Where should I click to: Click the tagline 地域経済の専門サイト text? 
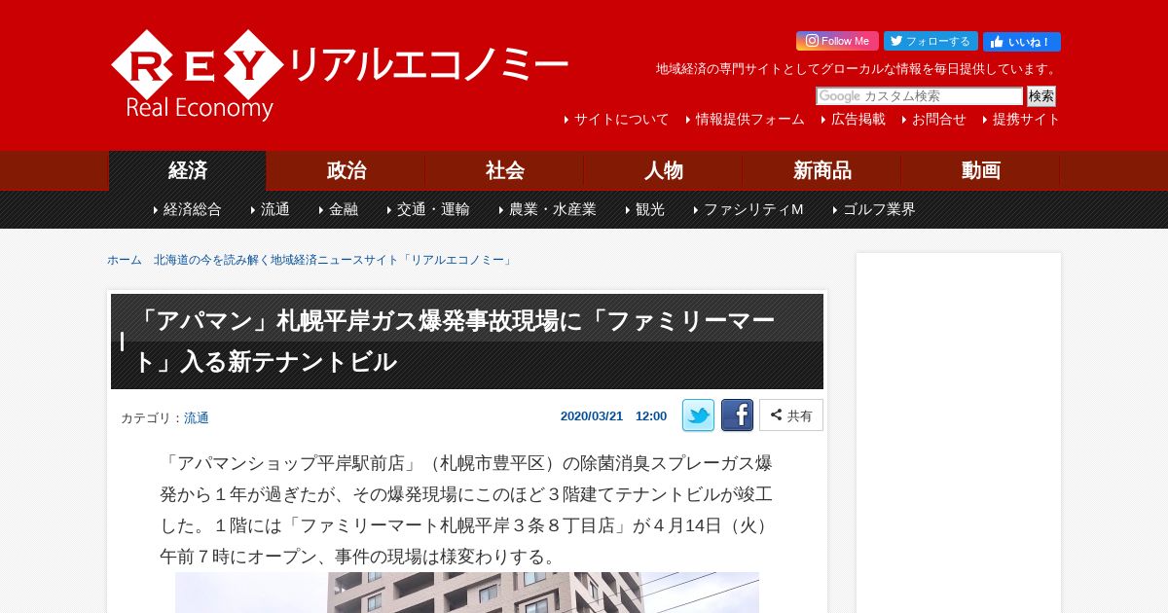click(858, 69)
